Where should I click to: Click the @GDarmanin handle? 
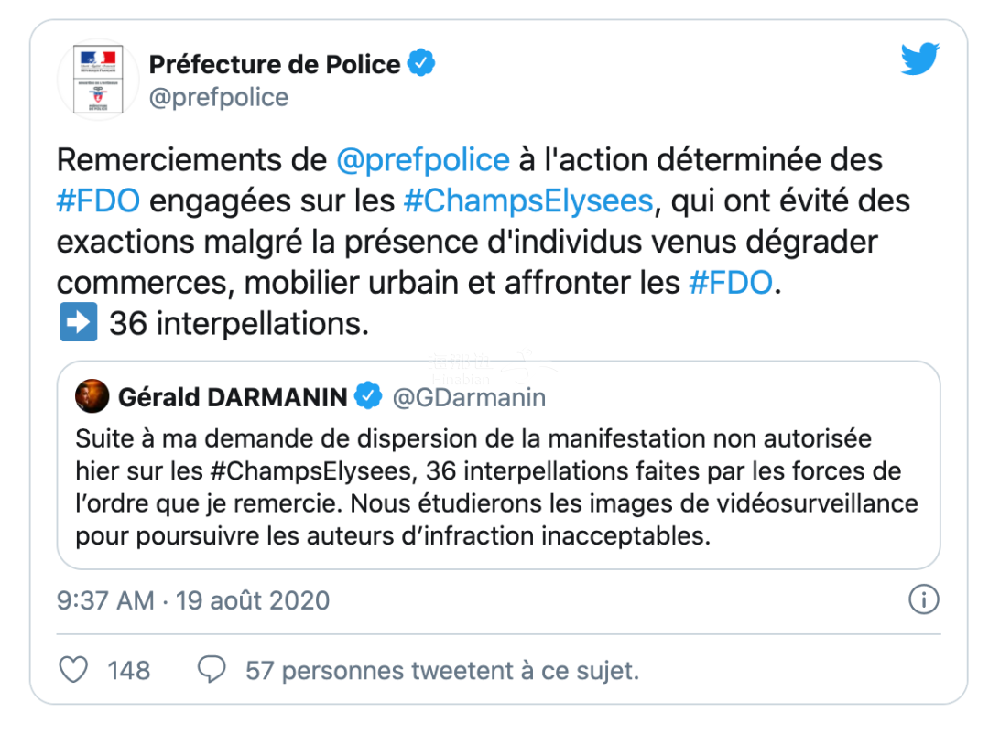(469, 396)
